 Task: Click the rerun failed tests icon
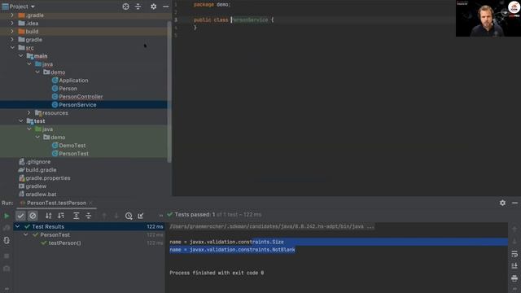tap(7, 228)
